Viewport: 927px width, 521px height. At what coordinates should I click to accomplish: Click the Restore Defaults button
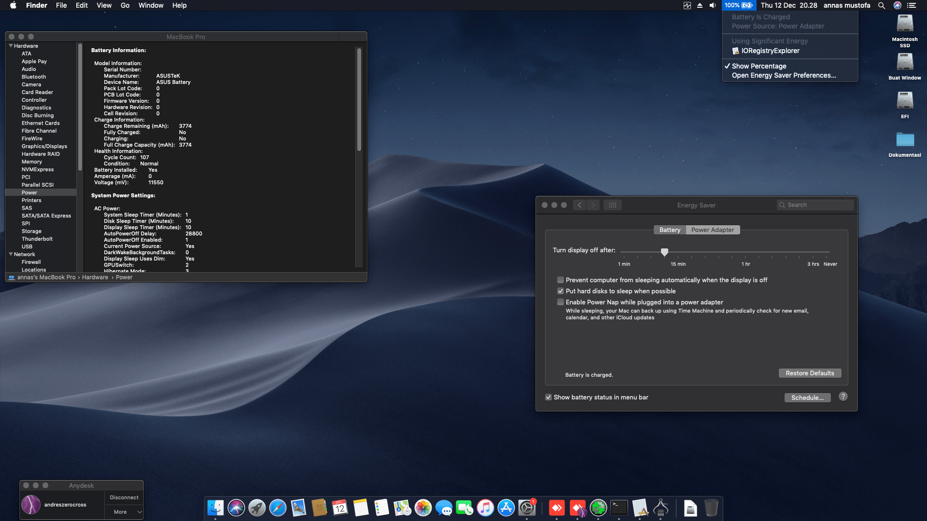point(810,373)
